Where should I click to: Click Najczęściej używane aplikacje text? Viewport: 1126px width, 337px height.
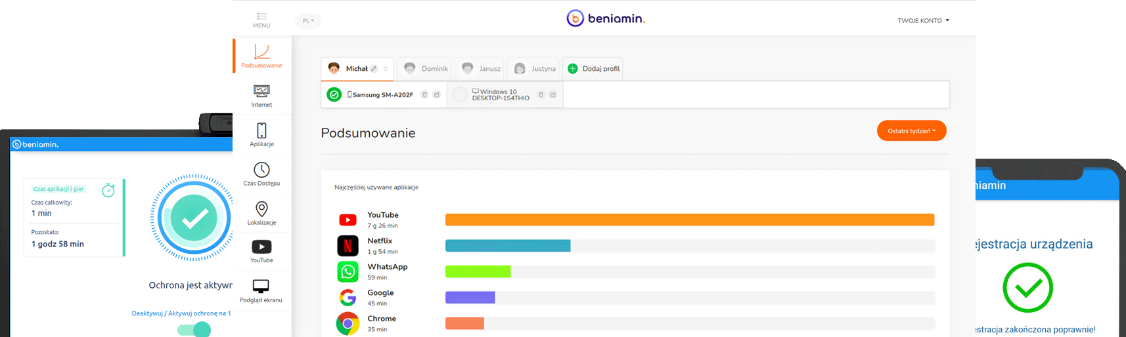coord(376,188)
